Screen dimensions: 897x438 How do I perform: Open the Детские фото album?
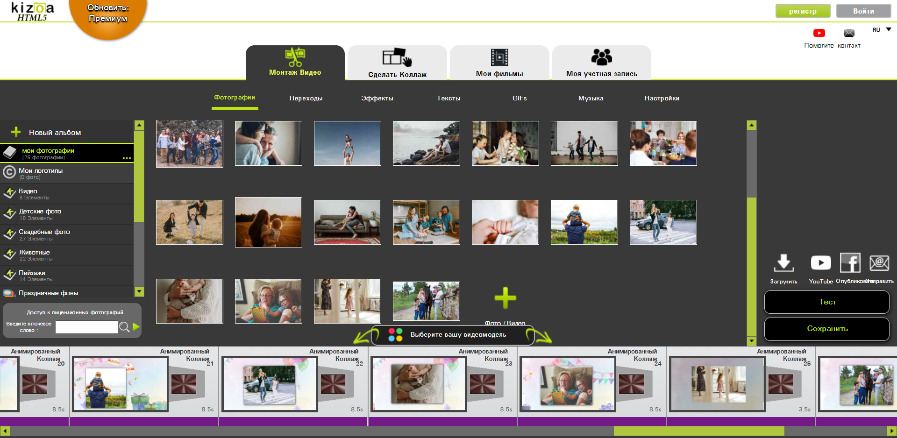(67, 214)
